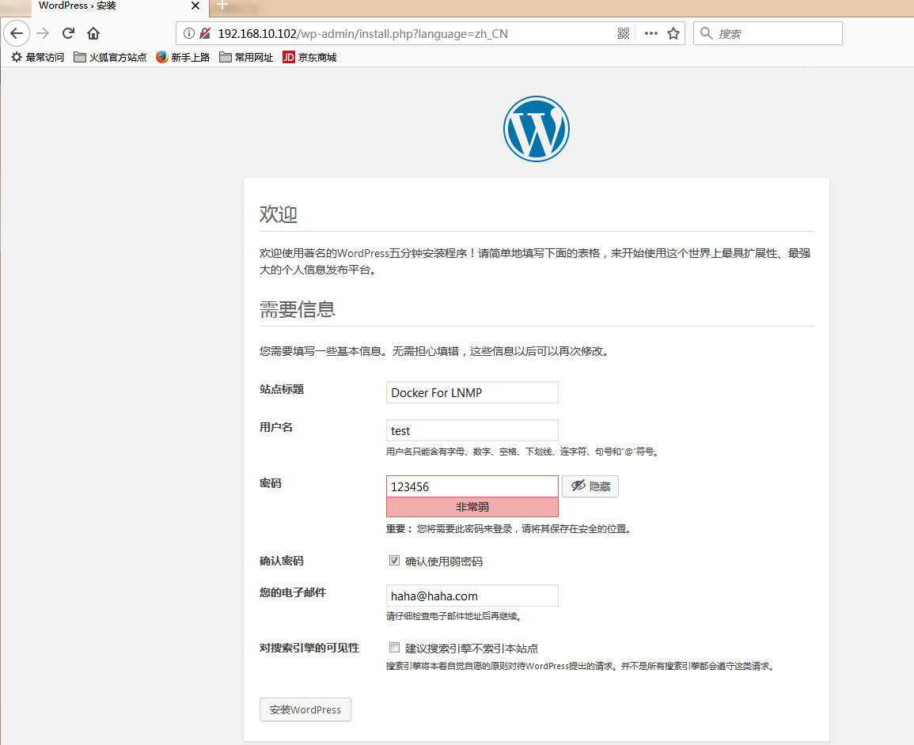The height and width of the screenshot is (745, 914).
Task: Click the address bar URL
Action: (362, 34)
